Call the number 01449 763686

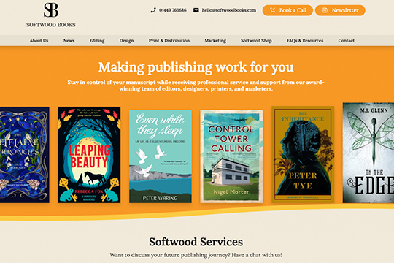[x=173, y=10]
